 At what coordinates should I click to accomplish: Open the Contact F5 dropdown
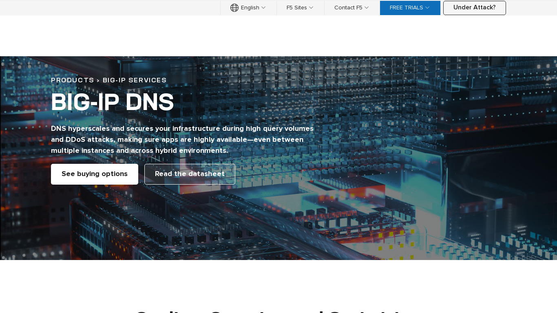tap(351, 8)
